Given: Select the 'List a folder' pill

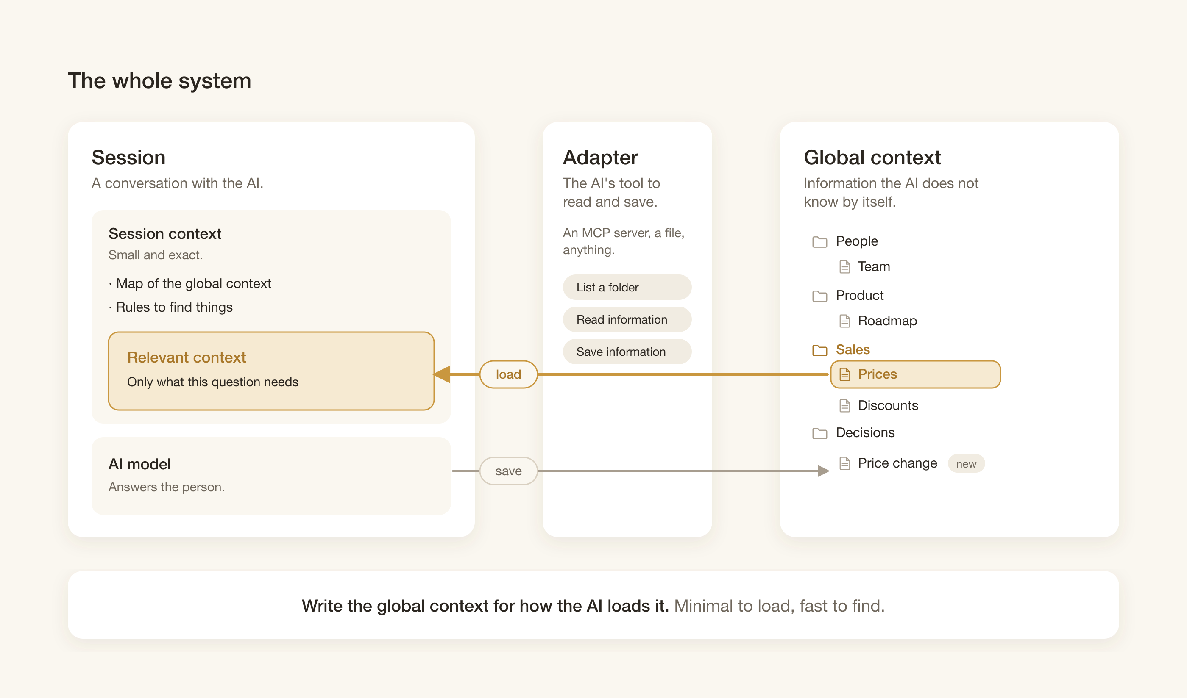Looking at the screenshot, I should [x=627, y=287].
